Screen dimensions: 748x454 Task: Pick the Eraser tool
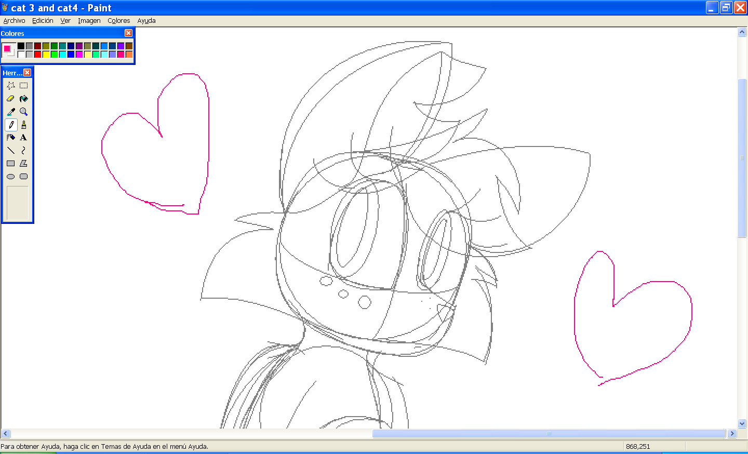click(x=11, y=99)
